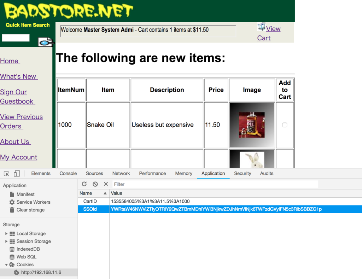Image resolution: width=362 pixels, height=279 pixels.
Task: Open the What's New page link
Action: pyautogui.click(x=19, y=76)
